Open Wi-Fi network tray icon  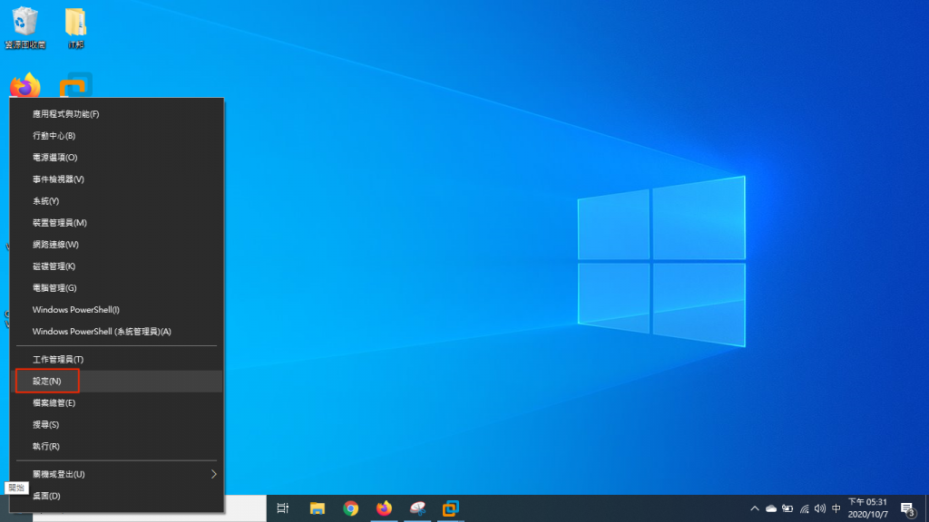click(804, 508)
